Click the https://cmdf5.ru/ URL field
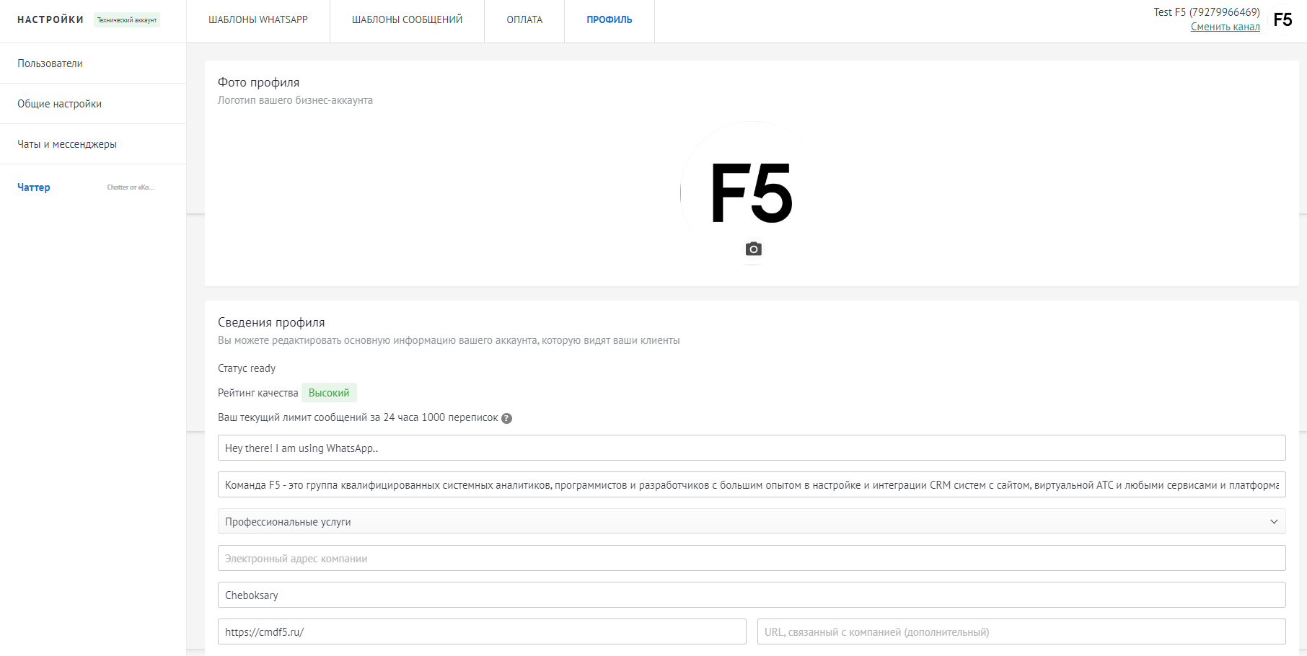The height and width of the screenshot is (656, 1307). pos(482,631)
